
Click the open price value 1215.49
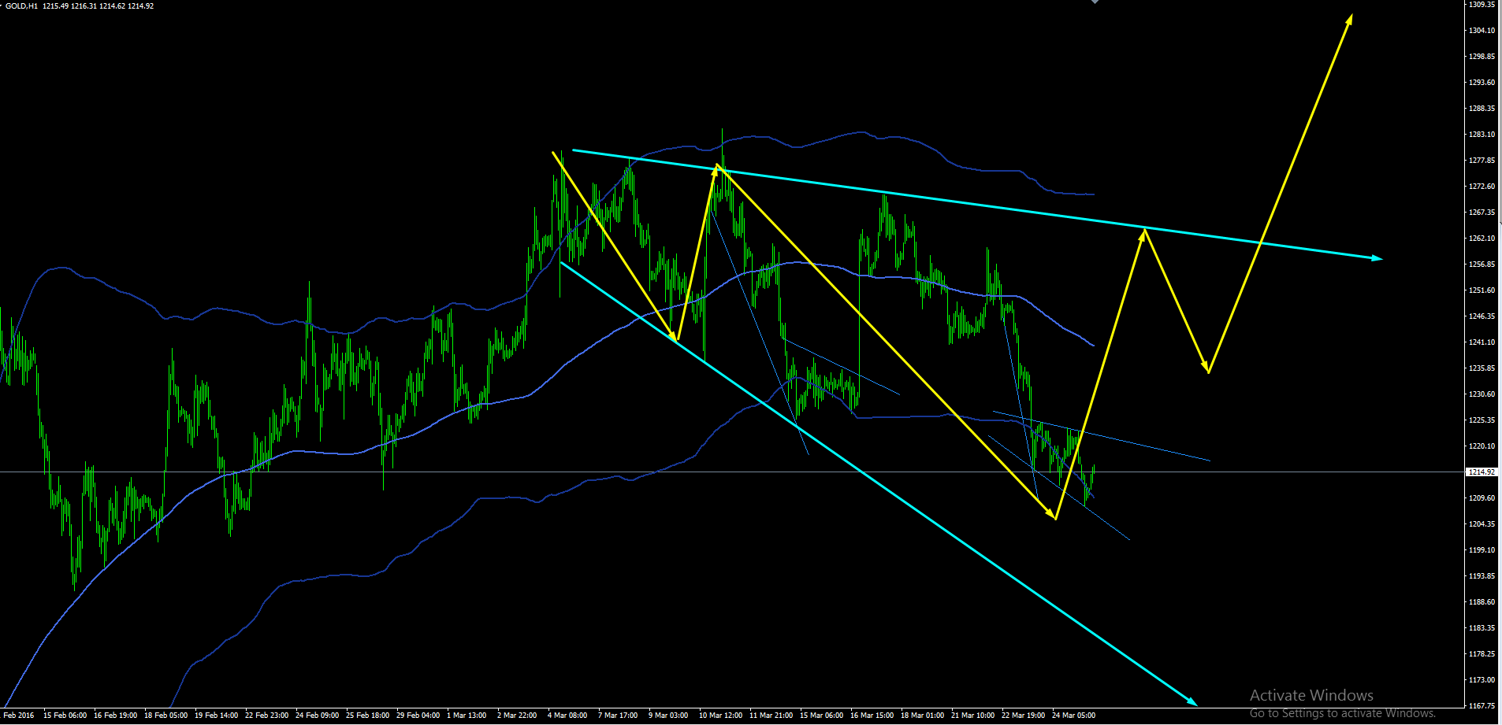[x=55, y=6]
